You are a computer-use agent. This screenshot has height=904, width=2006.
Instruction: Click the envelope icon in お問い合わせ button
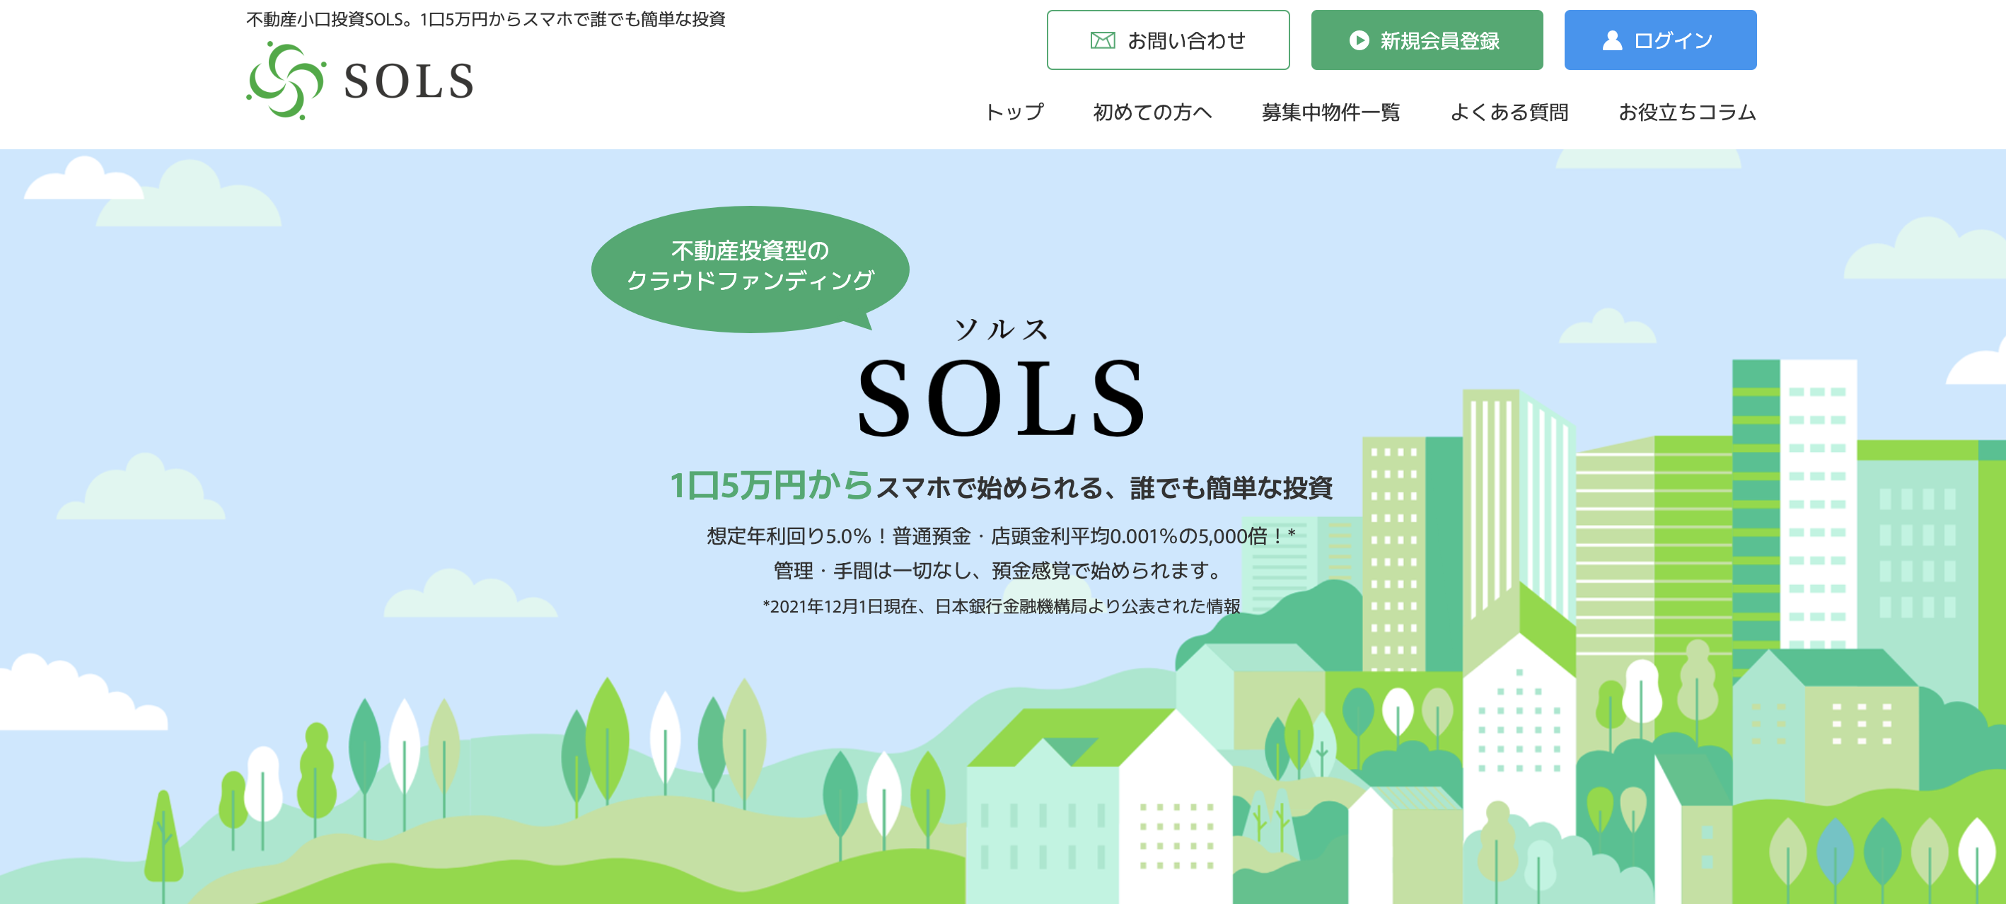click(x=1102, y=40)
